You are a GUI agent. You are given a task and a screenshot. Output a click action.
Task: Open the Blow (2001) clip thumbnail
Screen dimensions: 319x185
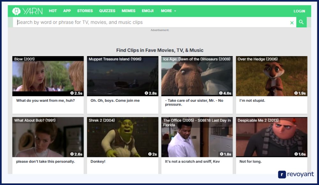(48, 76)
